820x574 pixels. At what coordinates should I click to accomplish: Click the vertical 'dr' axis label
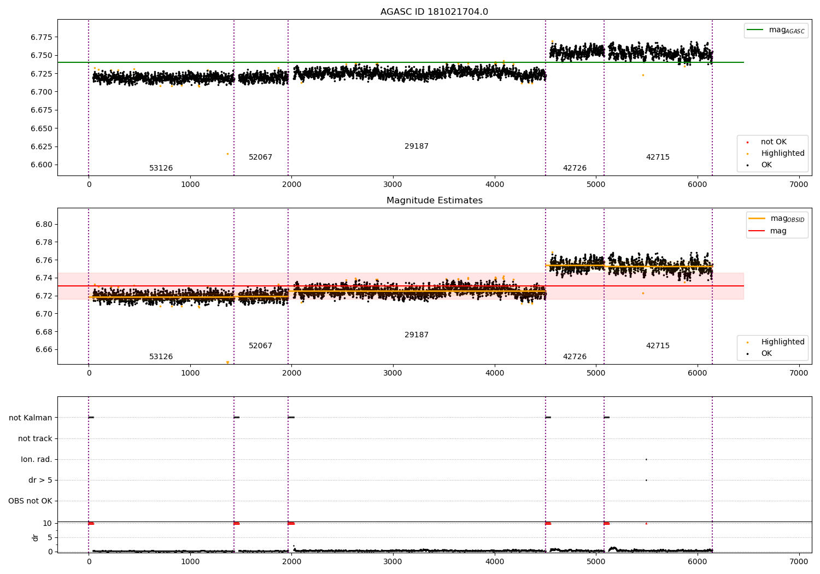tap(36, 537)
